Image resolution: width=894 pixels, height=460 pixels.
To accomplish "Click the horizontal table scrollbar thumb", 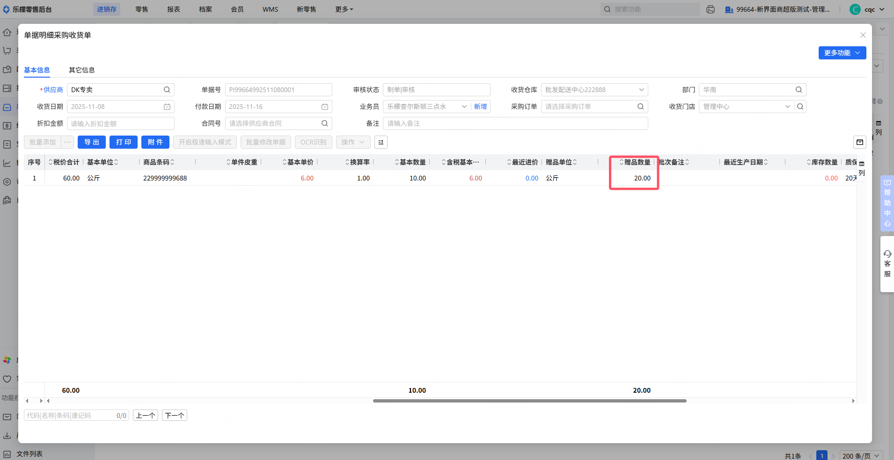I will click(x=530, y=401).
